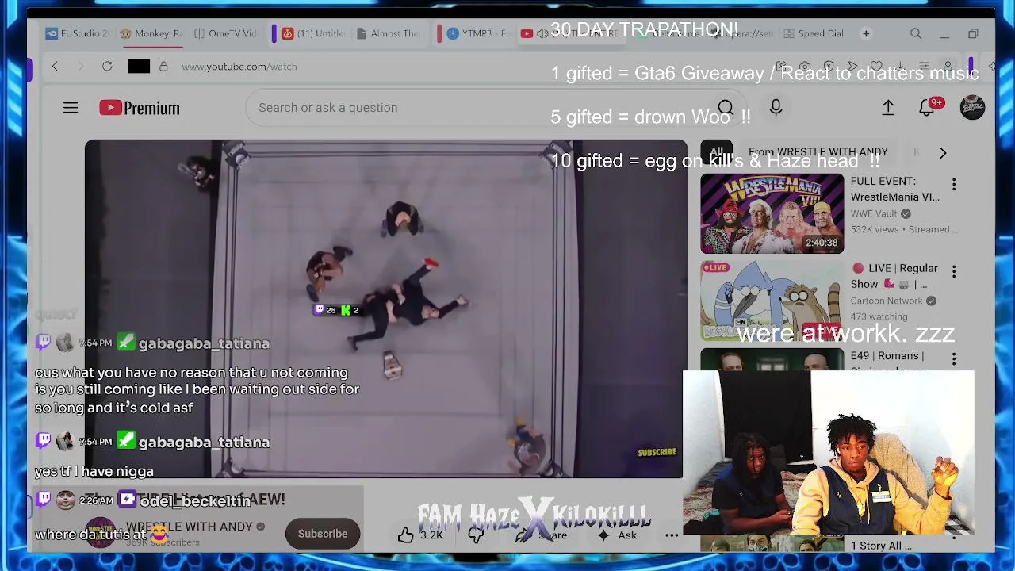The image size is (1015, 571).
Task: Click the SUBSCRIBE watermark in the video
Action: point(657,452)
